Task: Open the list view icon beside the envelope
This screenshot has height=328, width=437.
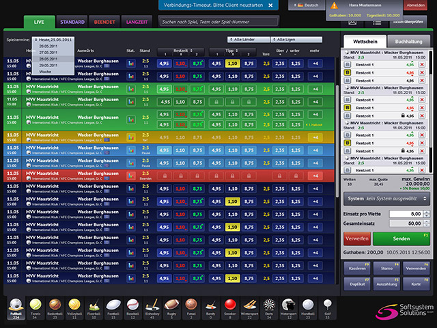Action: (377, 23)
